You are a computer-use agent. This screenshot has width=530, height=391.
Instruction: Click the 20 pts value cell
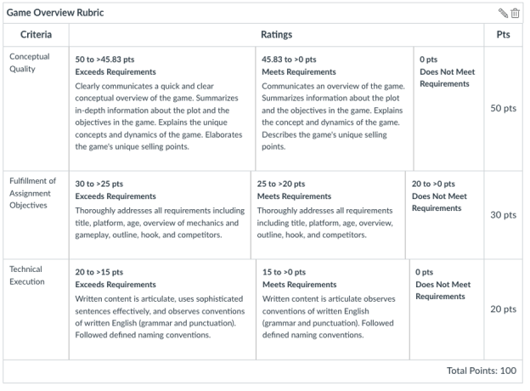click(504, 309)
